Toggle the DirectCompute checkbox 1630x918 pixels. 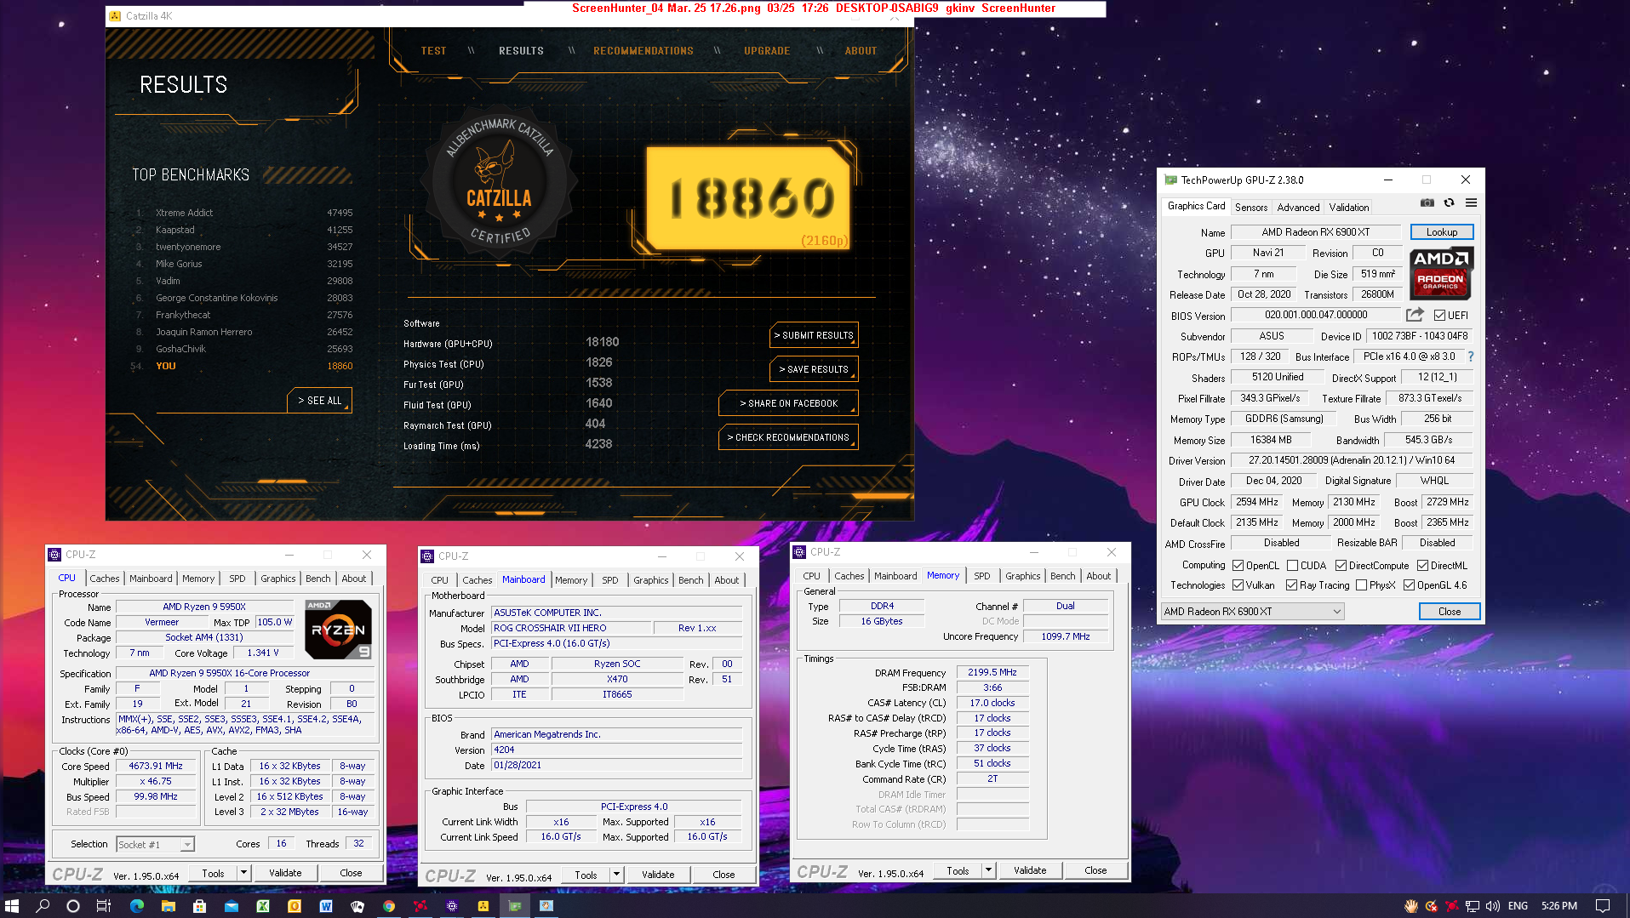pyautogui.click(x=1341, y=566)
